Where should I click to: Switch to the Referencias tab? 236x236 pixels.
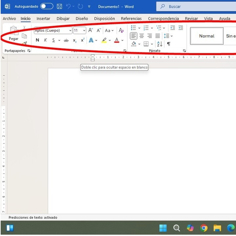131,18
